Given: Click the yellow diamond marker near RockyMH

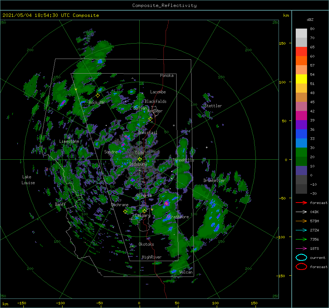Looking at the screenshot, I should coord(98,96).
